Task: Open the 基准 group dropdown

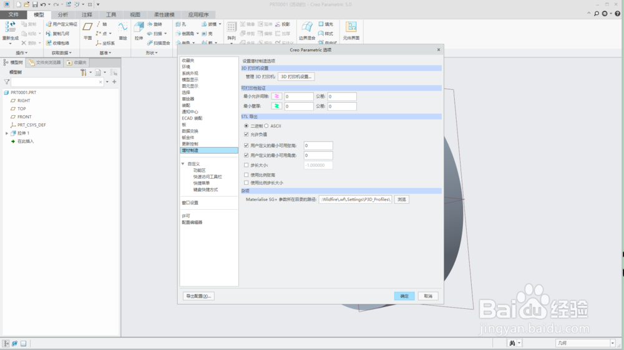Action: pyautogui.click(x=105, y=53)
